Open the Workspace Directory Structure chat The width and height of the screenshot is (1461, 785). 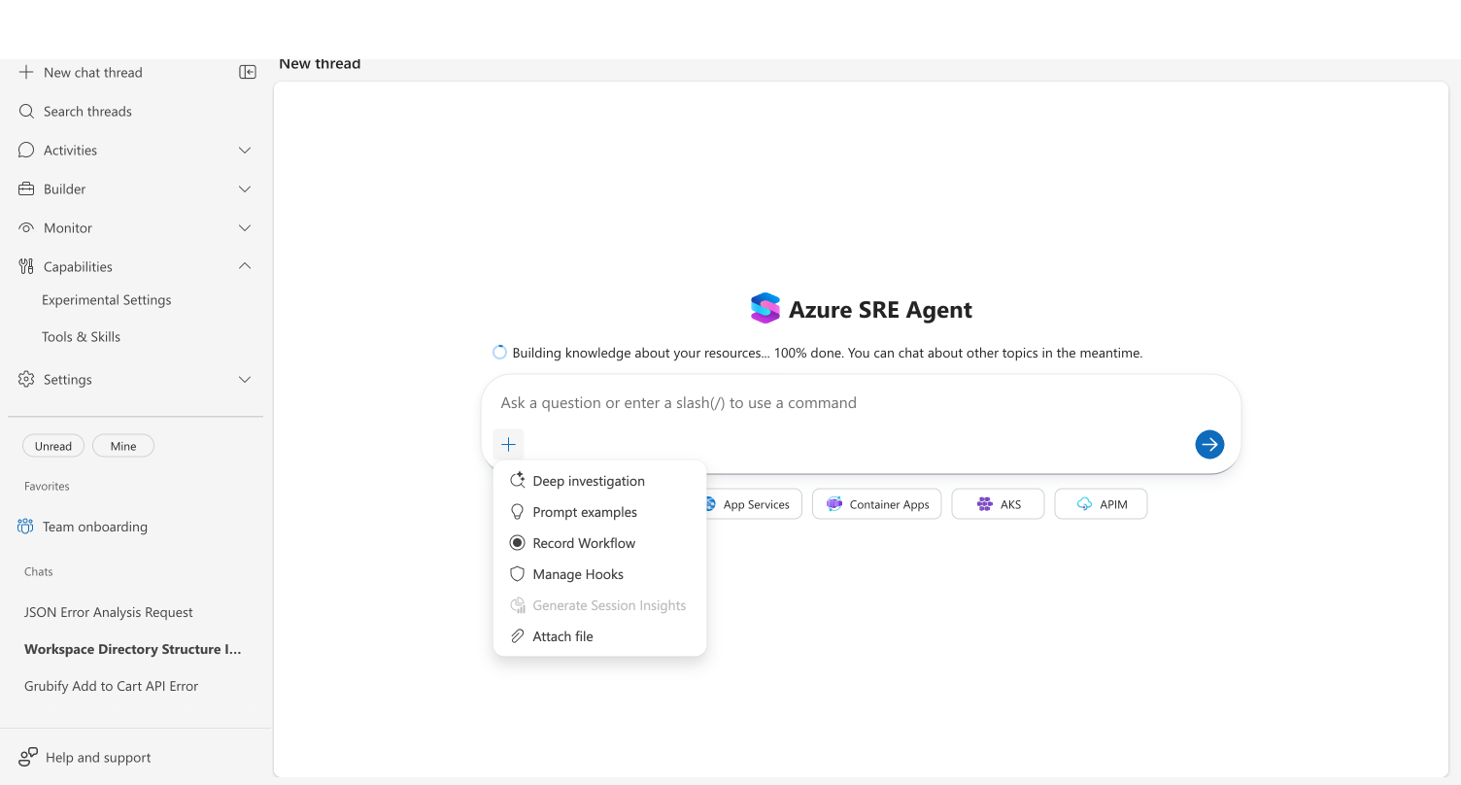pos(135,649)
